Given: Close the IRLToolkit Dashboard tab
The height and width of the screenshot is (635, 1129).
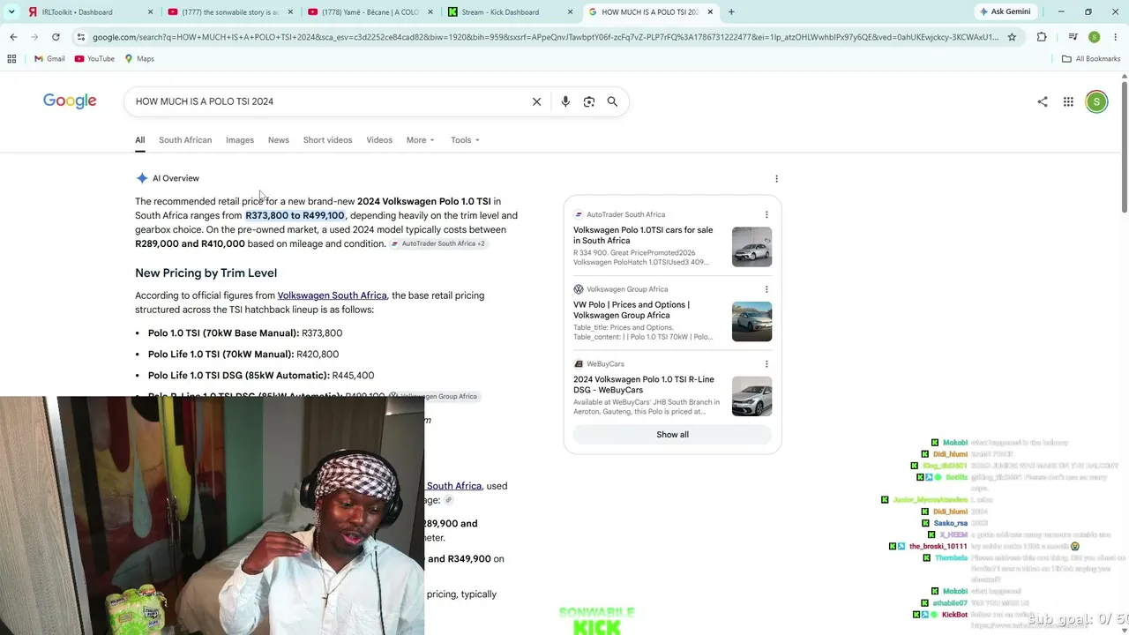Looking at the screenshot, I should click(x=150, y=12).
